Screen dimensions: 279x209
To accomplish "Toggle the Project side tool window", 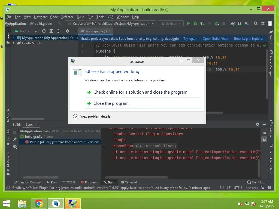I will click(8, 37).
